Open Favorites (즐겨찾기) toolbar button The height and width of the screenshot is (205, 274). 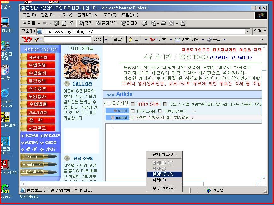point(106,23)
